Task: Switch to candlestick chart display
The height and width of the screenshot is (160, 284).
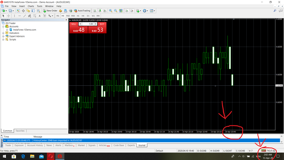Action: (100, 11)
